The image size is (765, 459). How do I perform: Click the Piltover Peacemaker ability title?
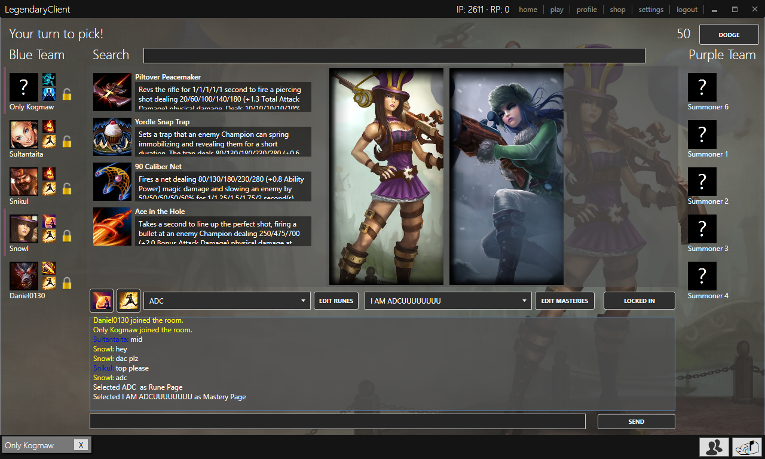[x=168, y=77]
